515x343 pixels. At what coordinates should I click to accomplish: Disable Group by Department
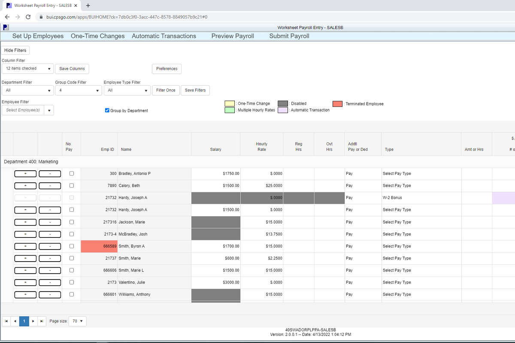[x=107, y=110]
